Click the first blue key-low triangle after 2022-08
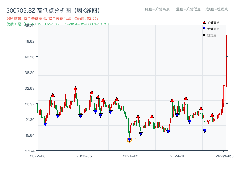Image resolution: width=251 pixels, height=188 pixels. tap(45, 125)
